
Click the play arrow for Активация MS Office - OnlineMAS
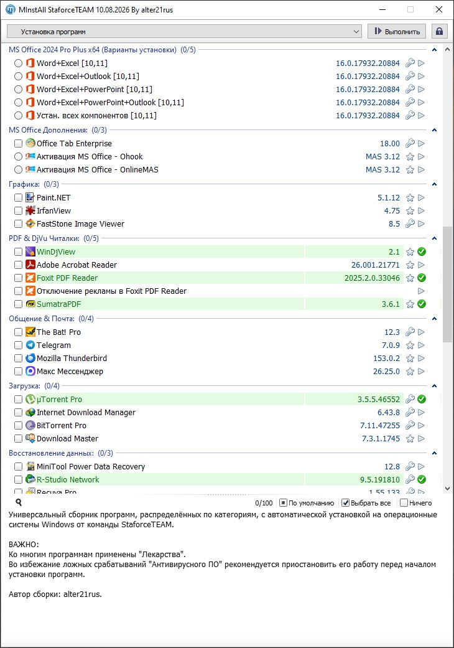tap(422, 169)
